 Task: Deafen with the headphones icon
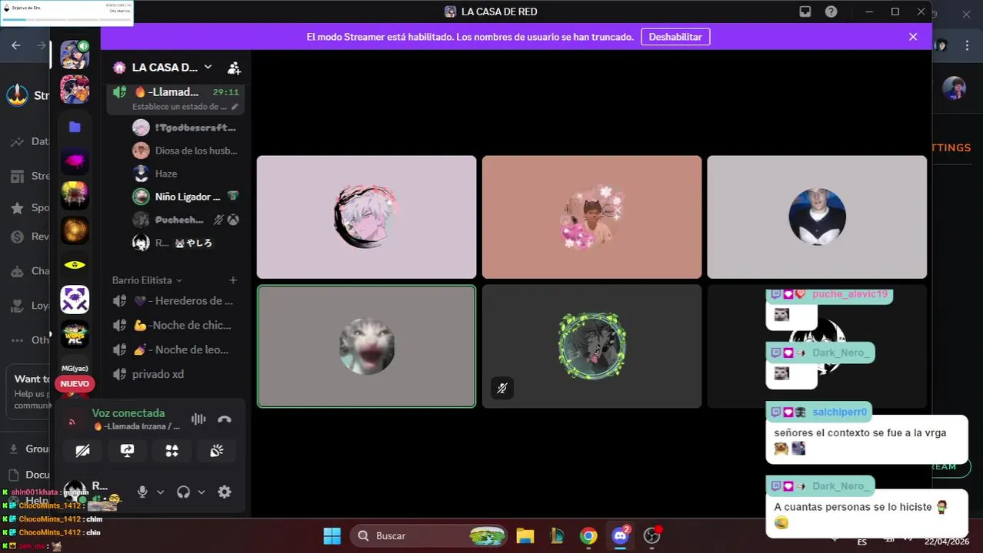click(183, 492)
